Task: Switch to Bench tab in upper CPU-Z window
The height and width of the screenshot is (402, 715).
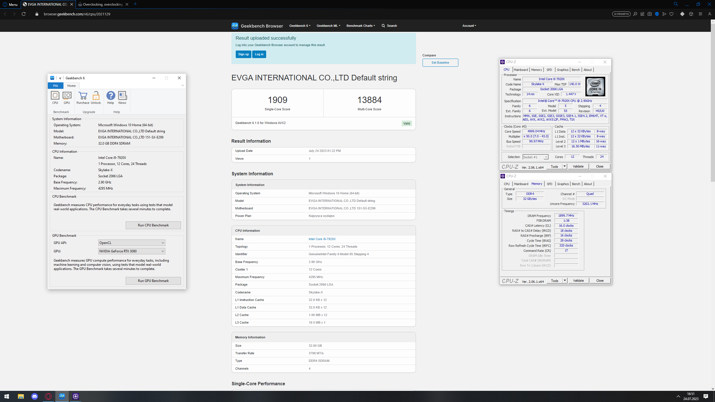Action: point(576,70)
